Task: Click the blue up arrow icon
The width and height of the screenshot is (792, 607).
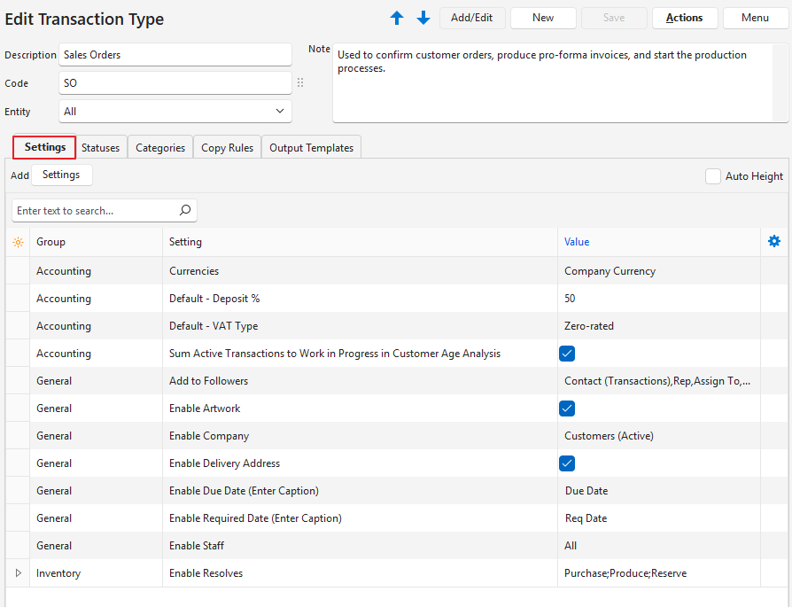Action: pos(397,18)
